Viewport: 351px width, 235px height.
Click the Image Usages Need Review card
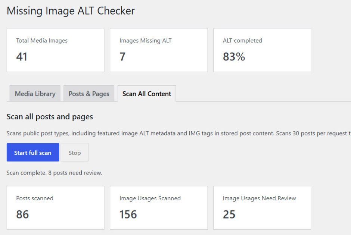click(x=262, y=208)
